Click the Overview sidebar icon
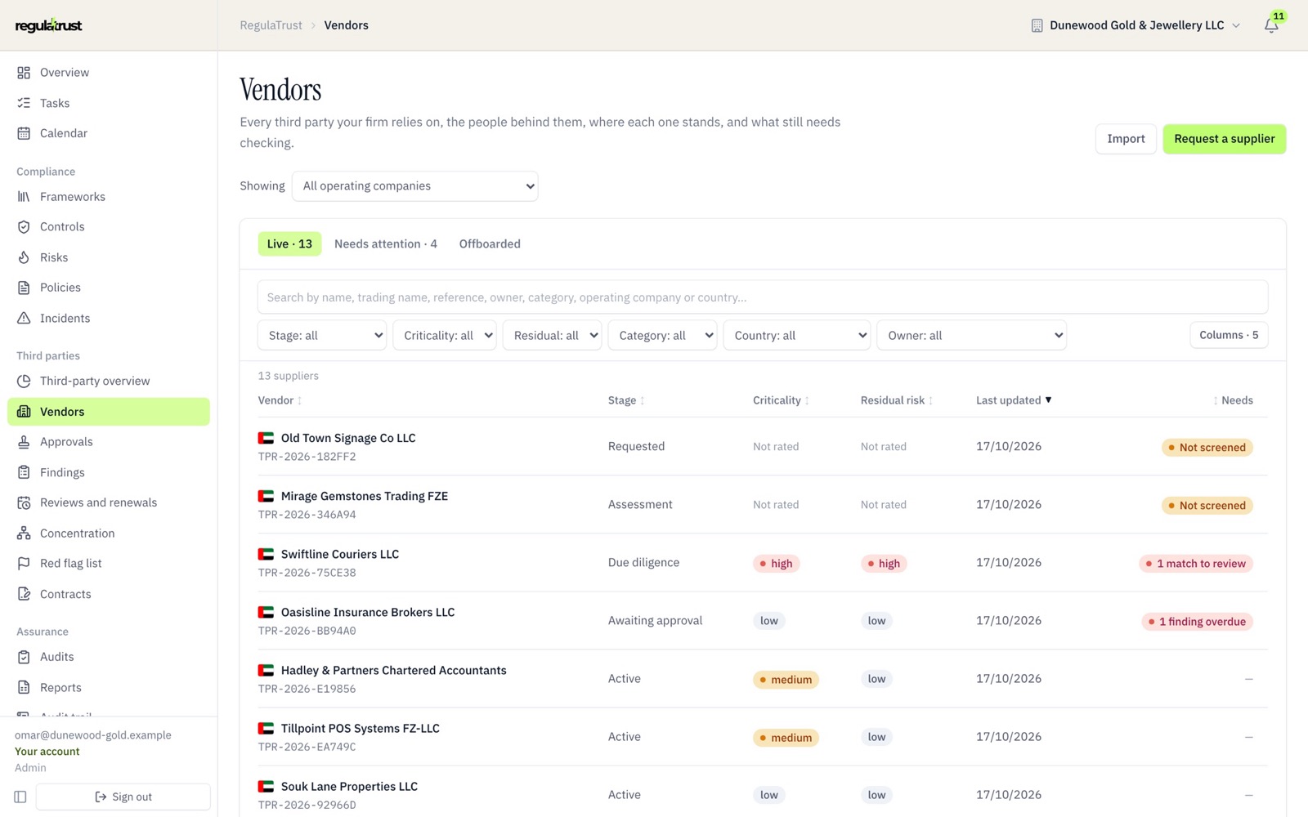Viewport: 1308px width, 817px height. click(x=24, y=73)
